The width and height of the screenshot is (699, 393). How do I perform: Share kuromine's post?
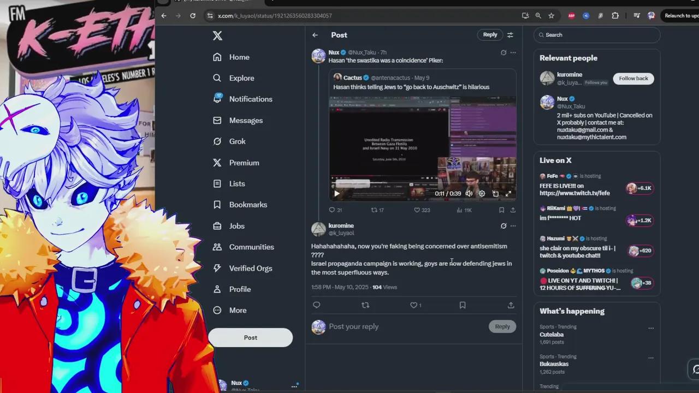pyautogui.click(x=511, y=305)
